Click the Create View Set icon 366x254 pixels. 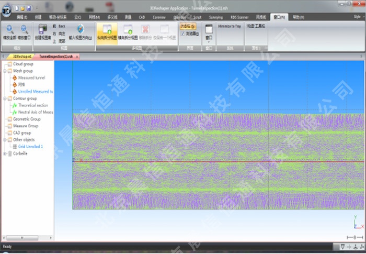point(43,29)
